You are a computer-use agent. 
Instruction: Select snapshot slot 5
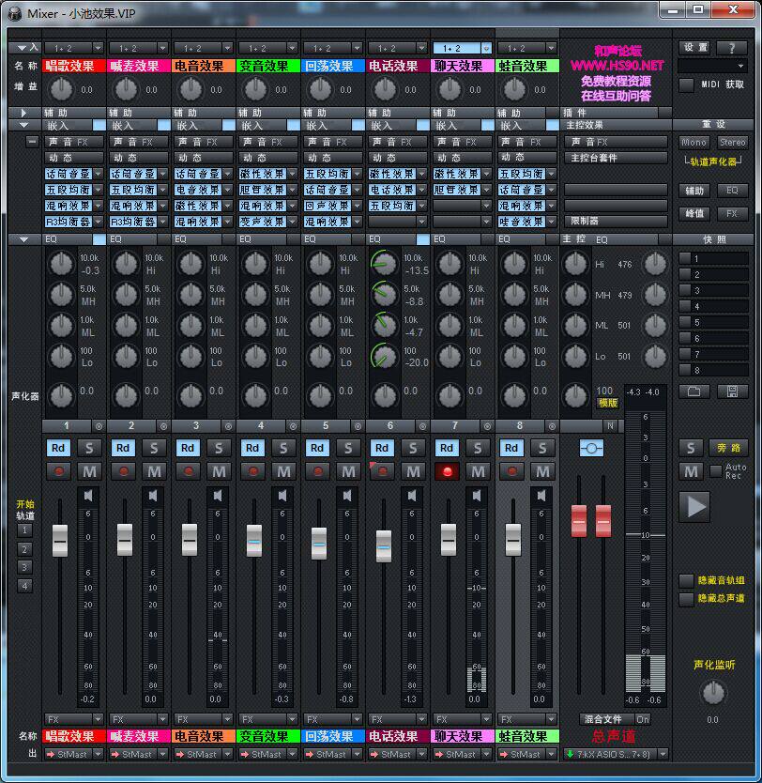713,323
